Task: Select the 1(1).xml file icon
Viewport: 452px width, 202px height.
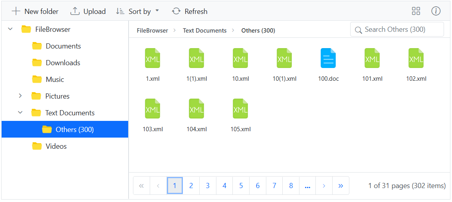Action: [196, 58]
